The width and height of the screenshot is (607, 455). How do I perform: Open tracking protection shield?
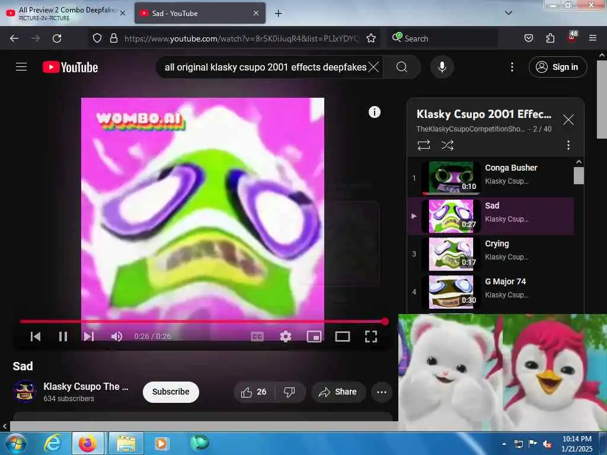97,39
